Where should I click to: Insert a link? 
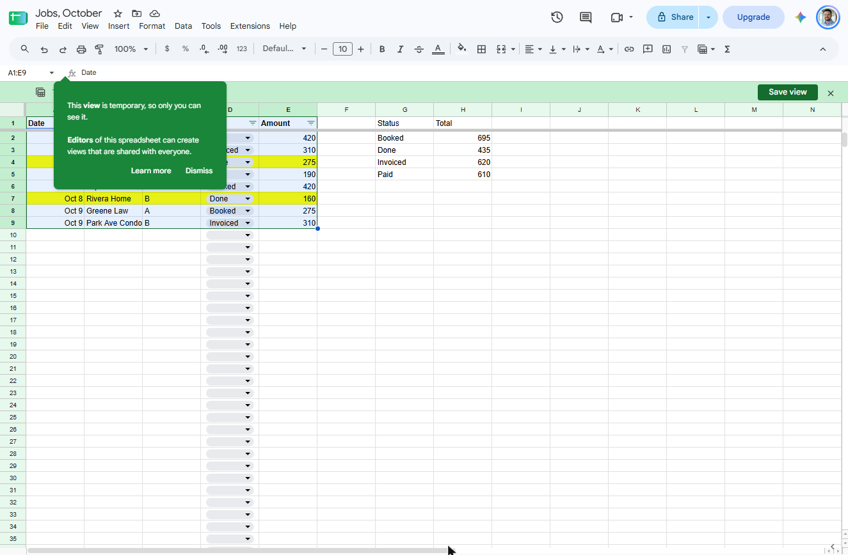629,49
